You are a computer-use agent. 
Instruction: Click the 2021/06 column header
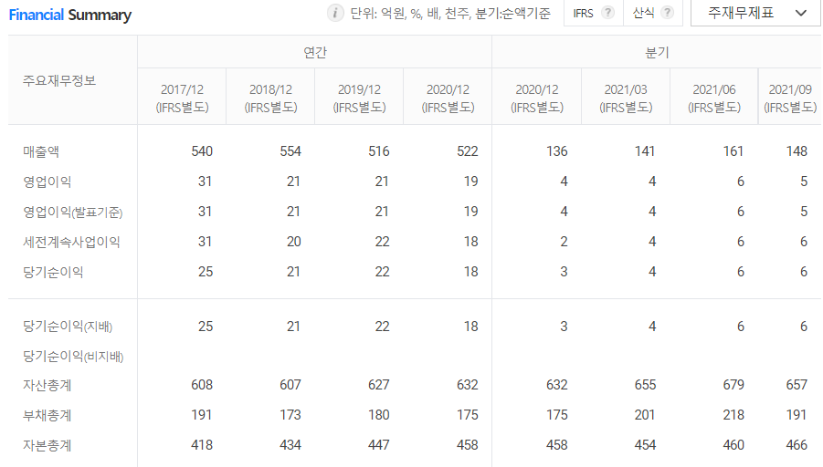click(x=714, y=98)
